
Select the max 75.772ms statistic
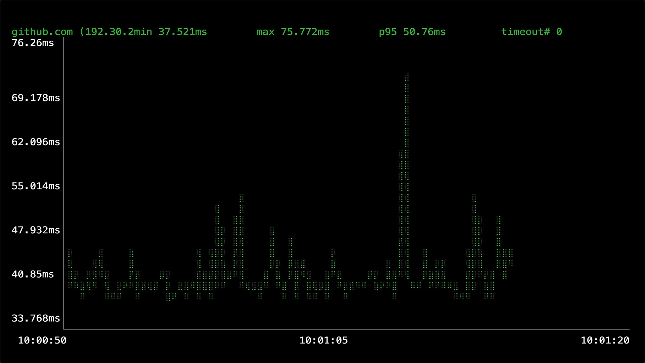tap(292, 32)
